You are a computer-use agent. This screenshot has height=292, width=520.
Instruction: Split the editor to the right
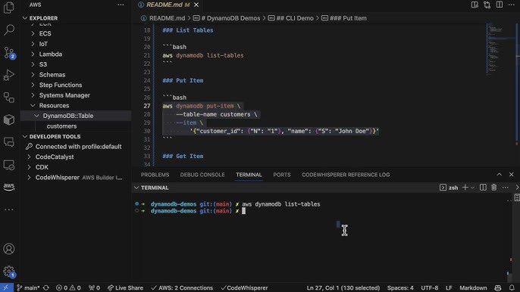tap(499, 5)
